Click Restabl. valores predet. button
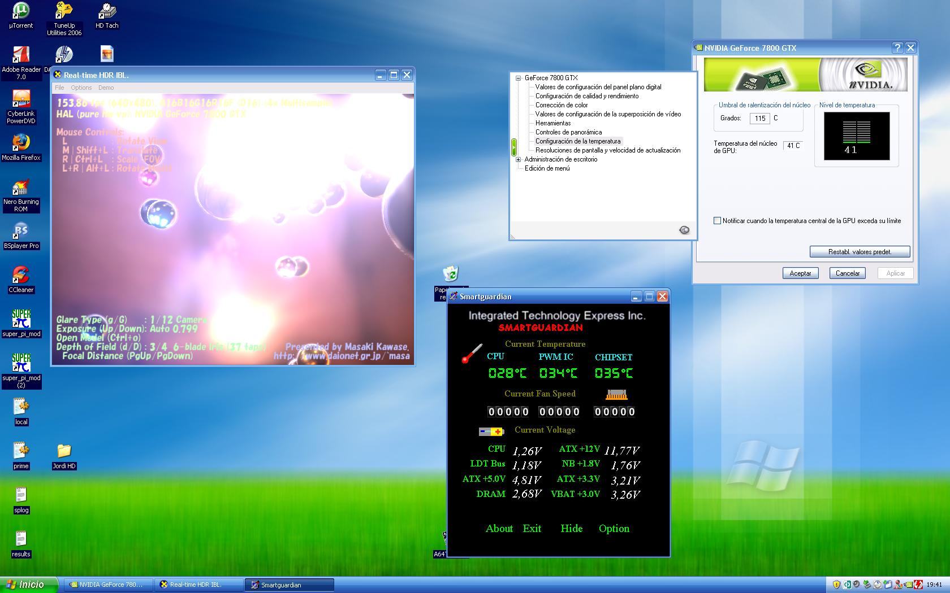 (x=860, y=252)
